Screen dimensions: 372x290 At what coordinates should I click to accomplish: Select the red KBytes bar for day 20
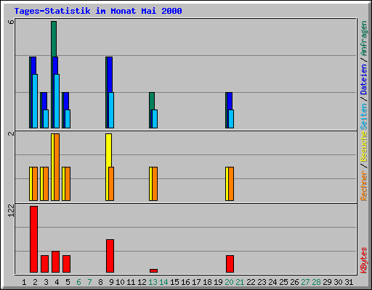click(230, 264)
